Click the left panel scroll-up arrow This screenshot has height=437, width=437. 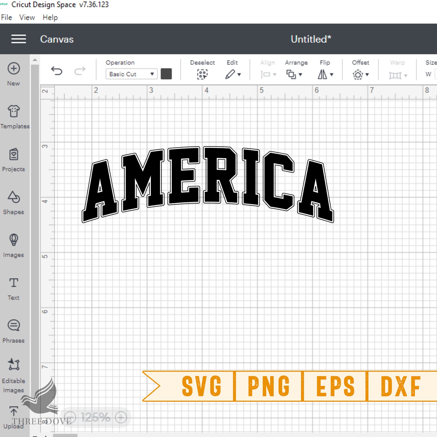35,60
